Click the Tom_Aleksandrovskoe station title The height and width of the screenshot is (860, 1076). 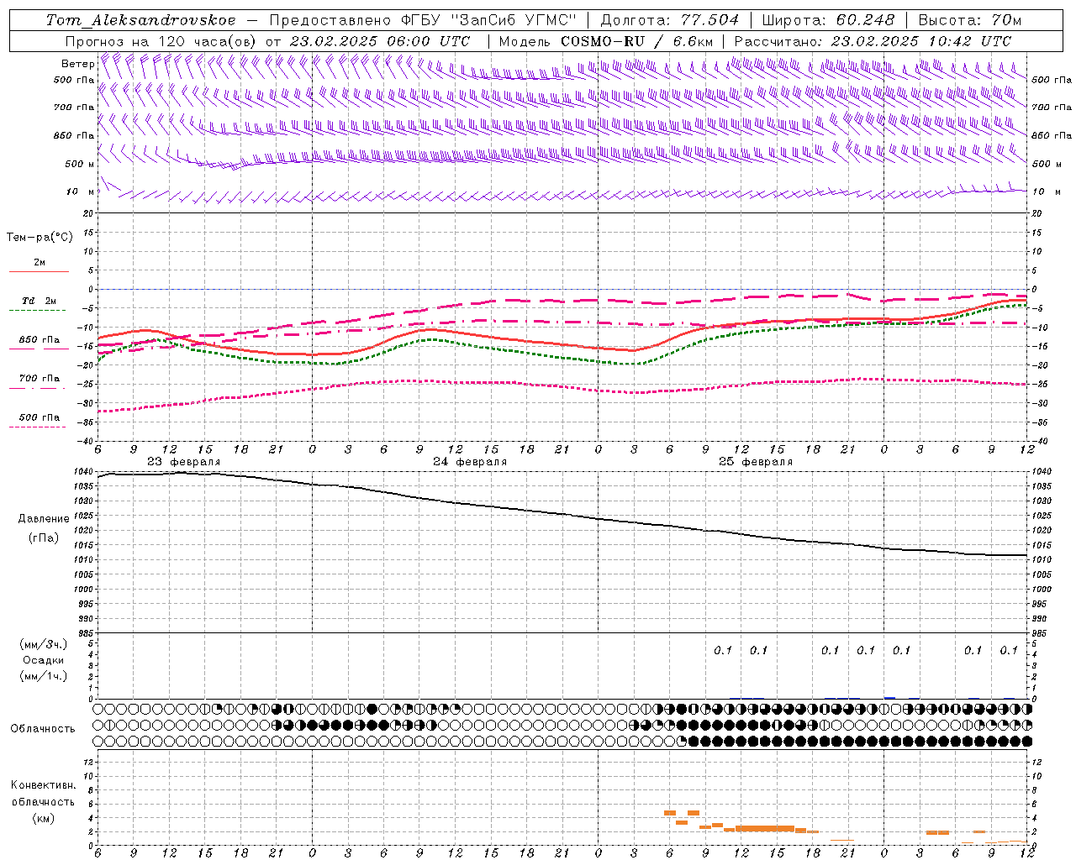coord(140,20)
